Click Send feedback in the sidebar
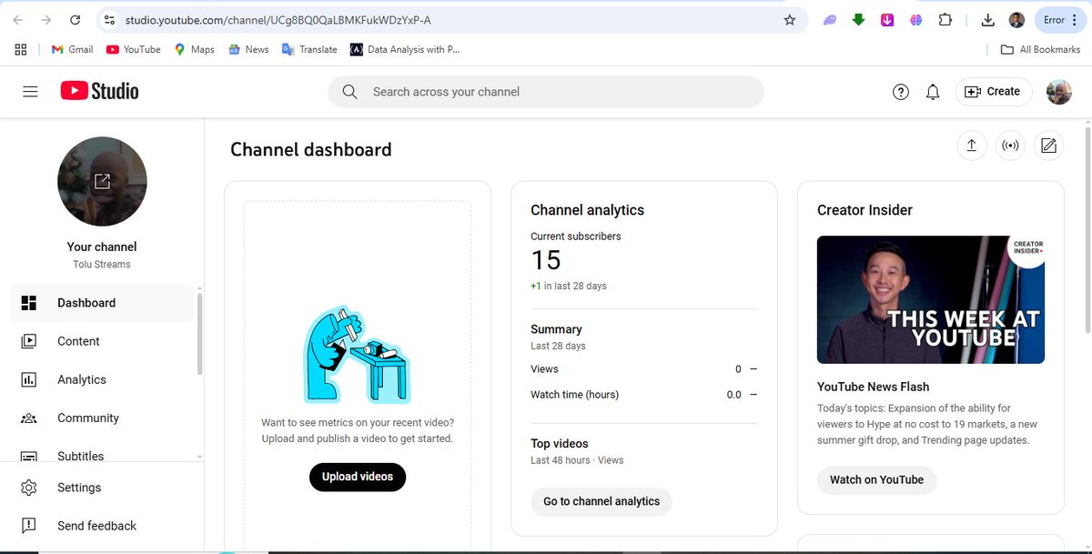 click(x=102, y=526)
